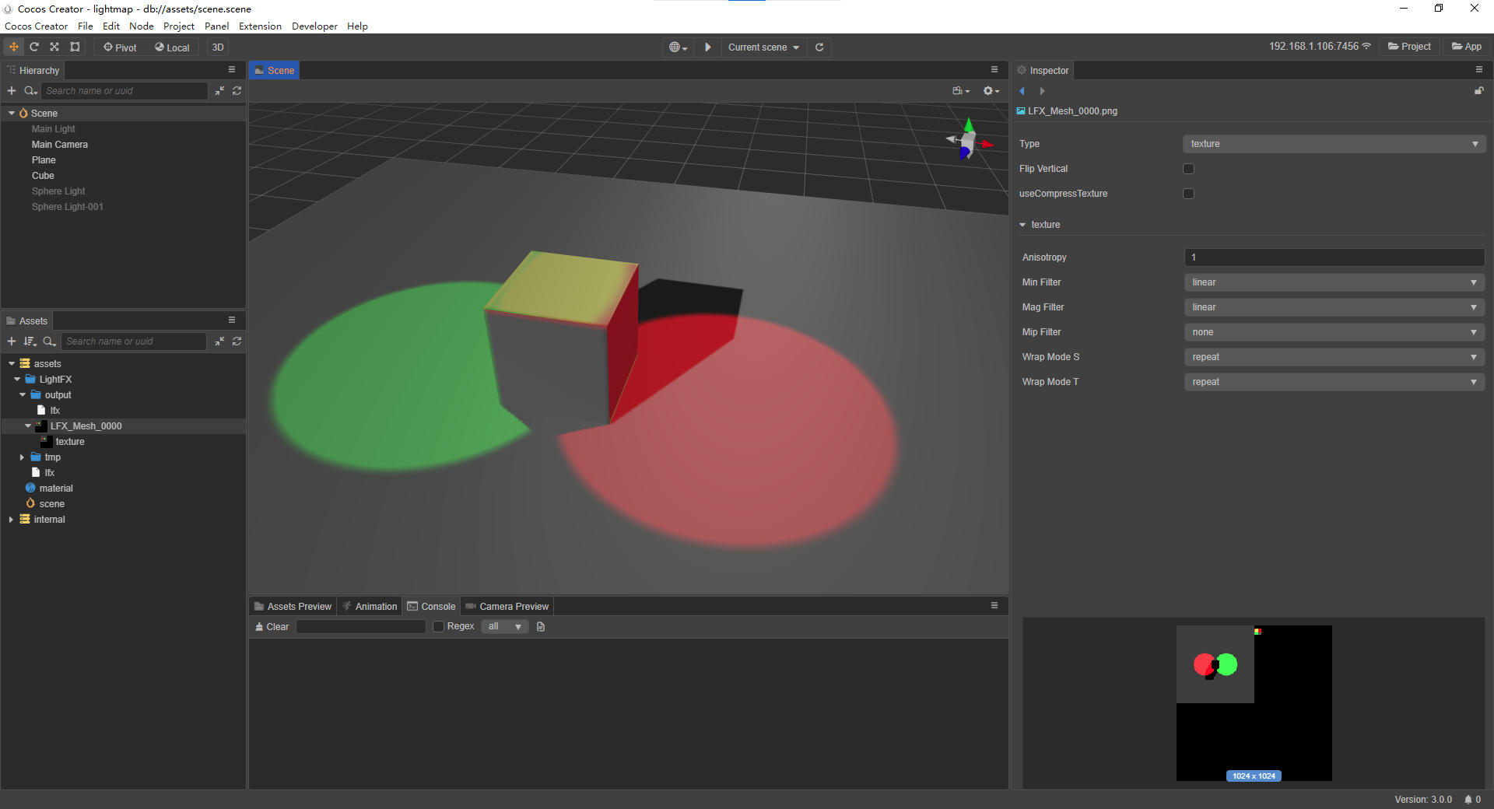
Task: Open the Type texture dropdown
Action: coord(1334,144)
